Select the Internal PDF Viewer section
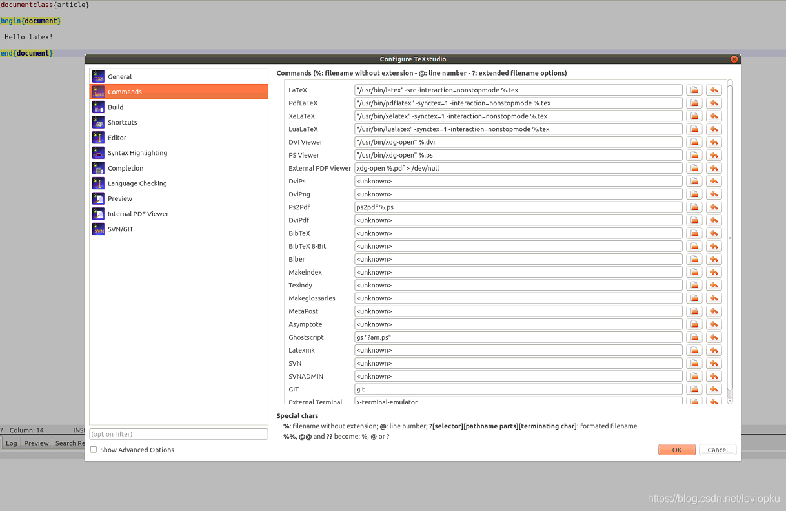The image size is (786, 511). pos(139,214)
